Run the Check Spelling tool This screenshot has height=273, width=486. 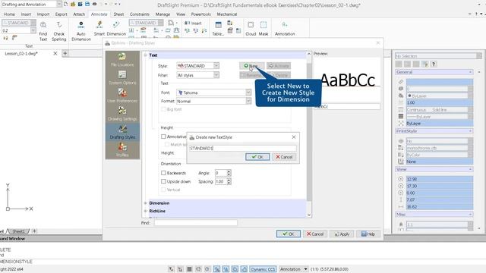pos(59,31)
